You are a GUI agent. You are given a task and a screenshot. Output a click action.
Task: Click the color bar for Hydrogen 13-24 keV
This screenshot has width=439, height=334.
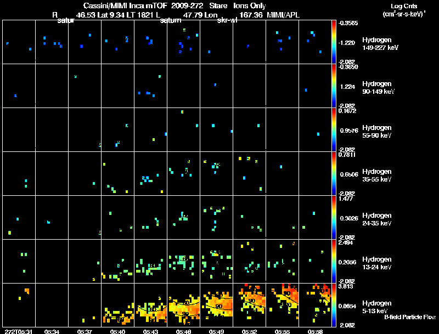point(334,261)
